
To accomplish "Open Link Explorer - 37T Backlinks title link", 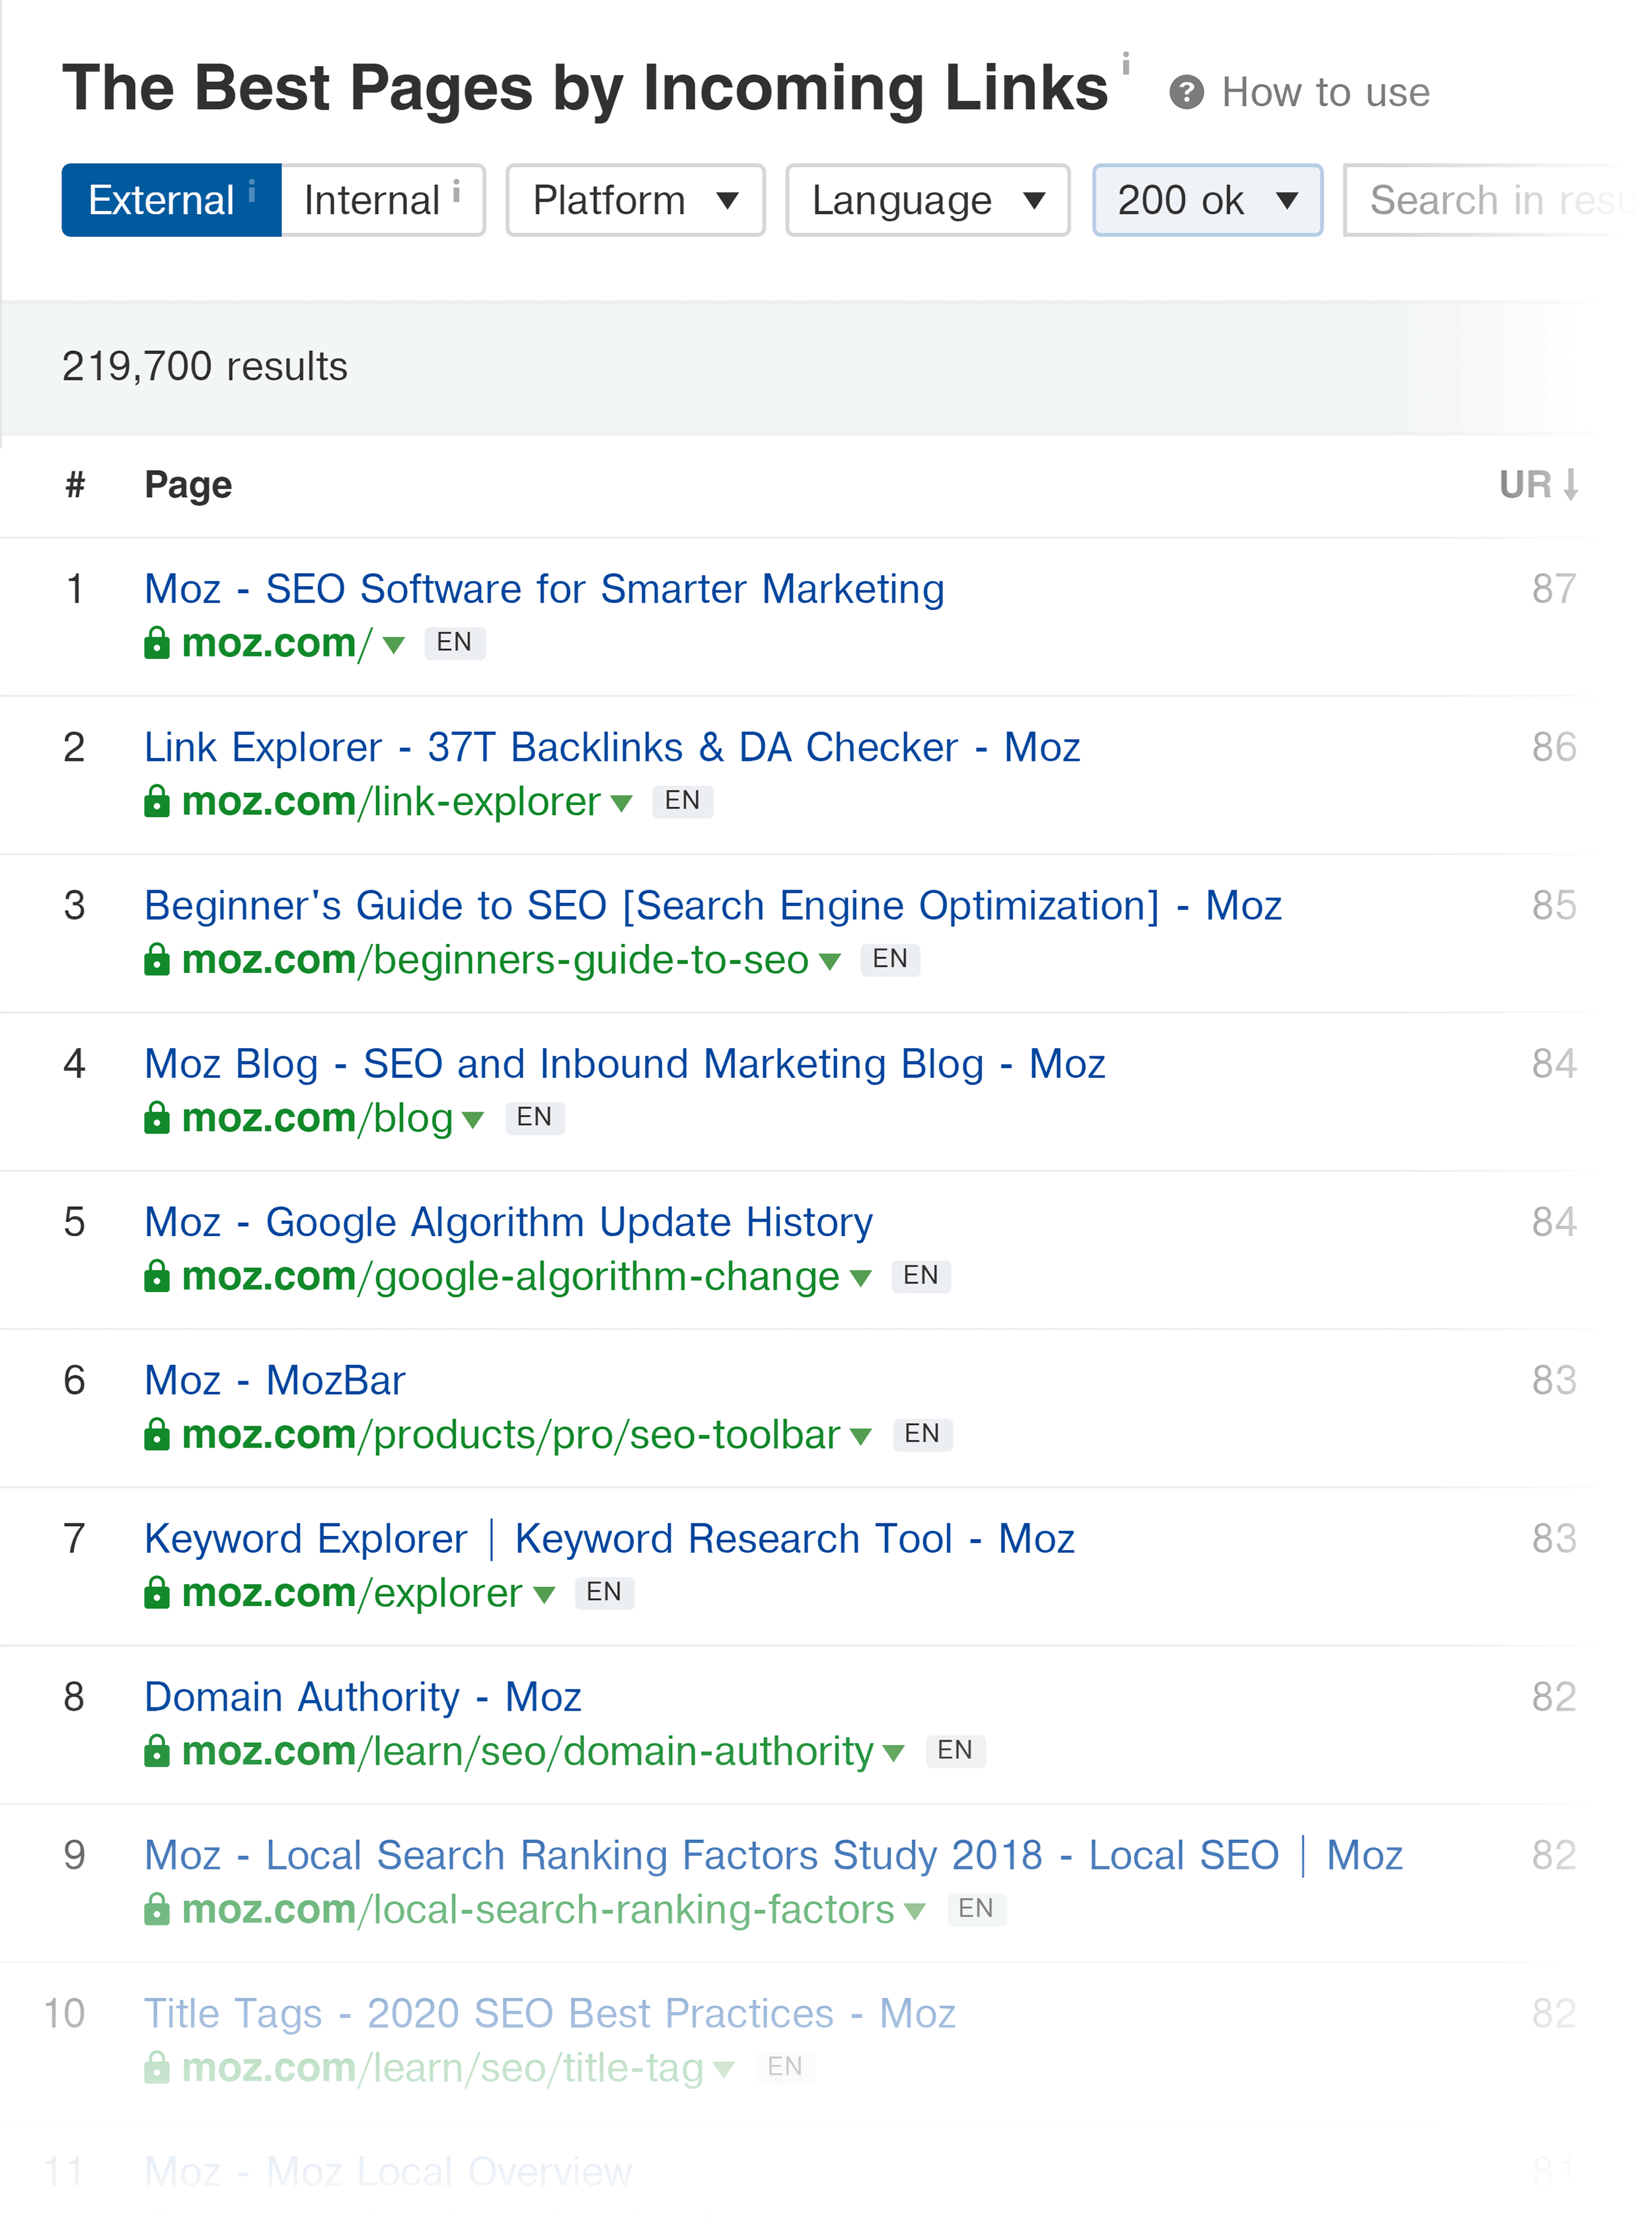I will coord(612,747).
